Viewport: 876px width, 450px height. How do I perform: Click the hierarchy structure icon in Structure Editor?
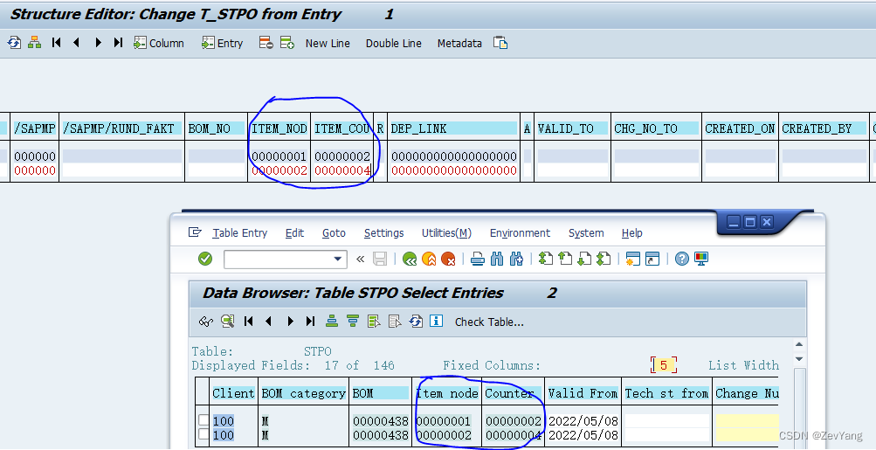(x=35, y=43)
